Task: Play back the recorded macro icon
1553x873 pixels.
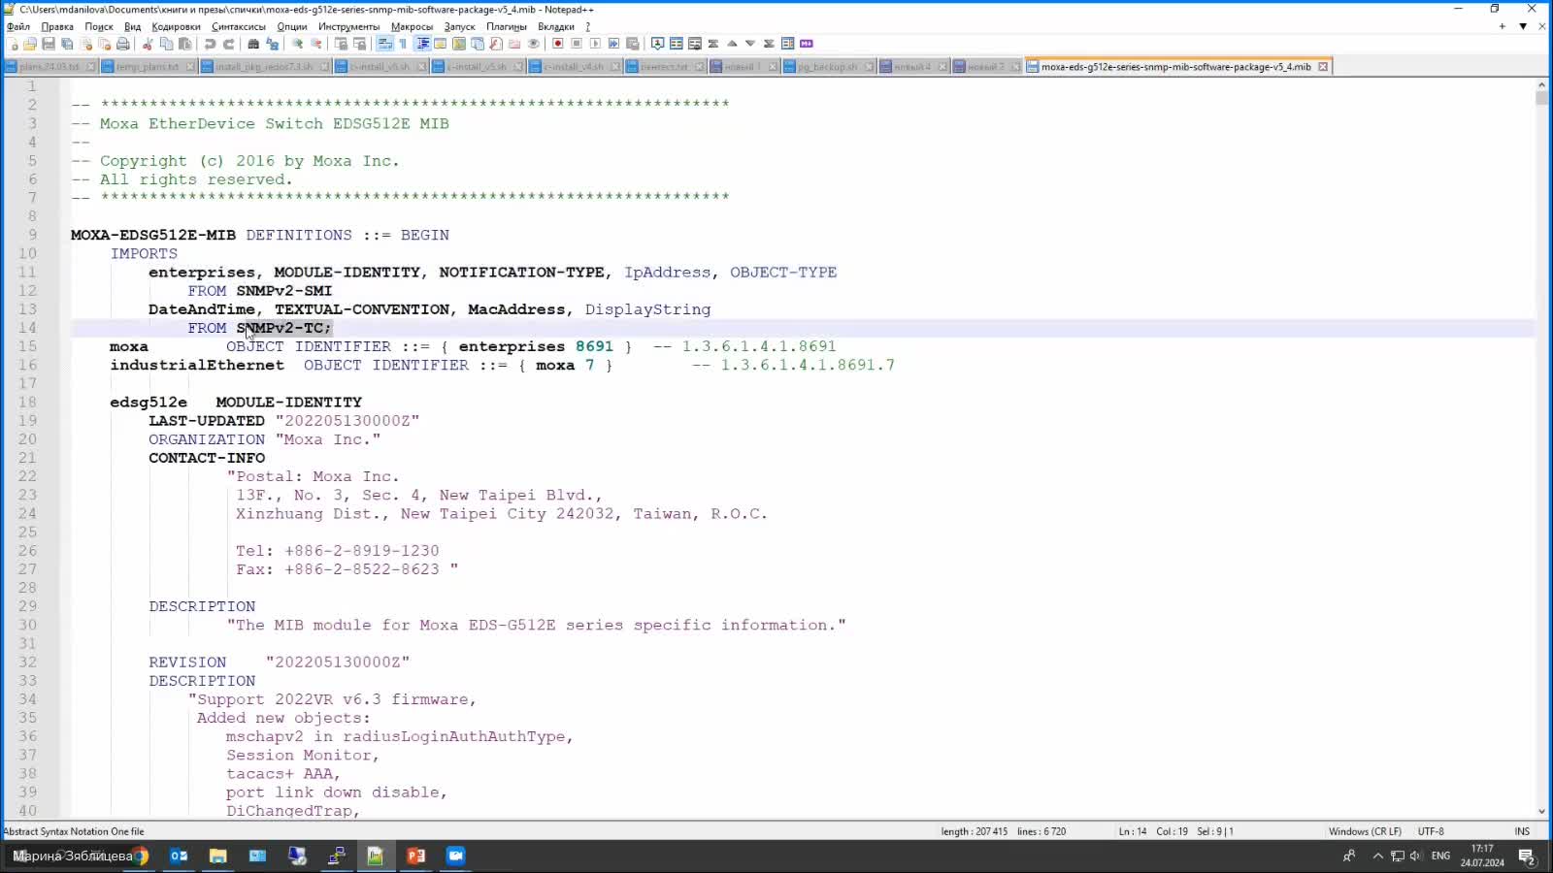Action: 595,44
